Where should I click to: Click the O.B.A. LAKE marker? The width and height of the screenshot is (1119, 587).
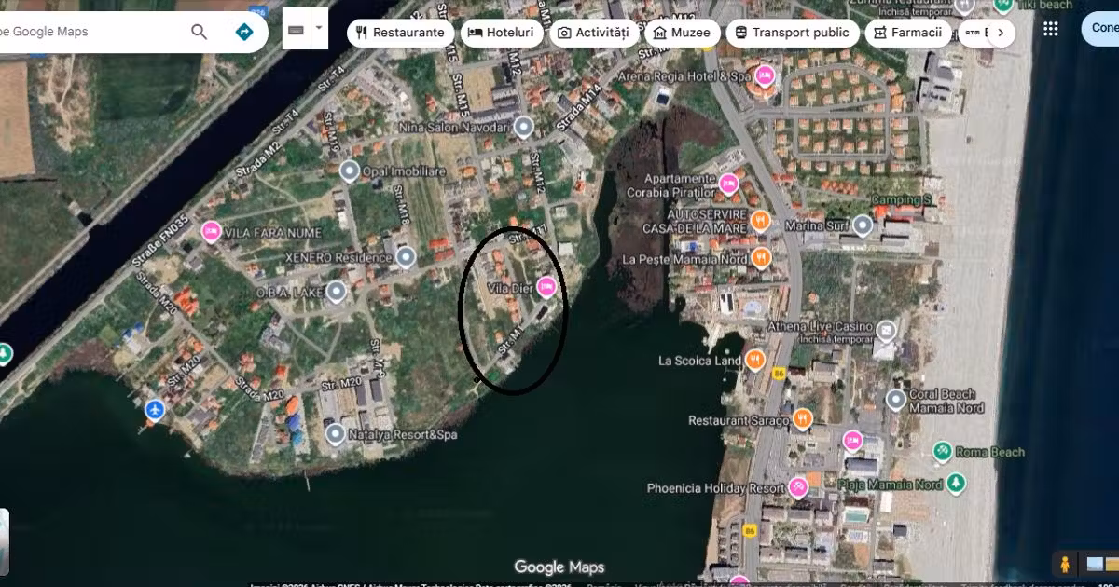[x=337, y=292]
